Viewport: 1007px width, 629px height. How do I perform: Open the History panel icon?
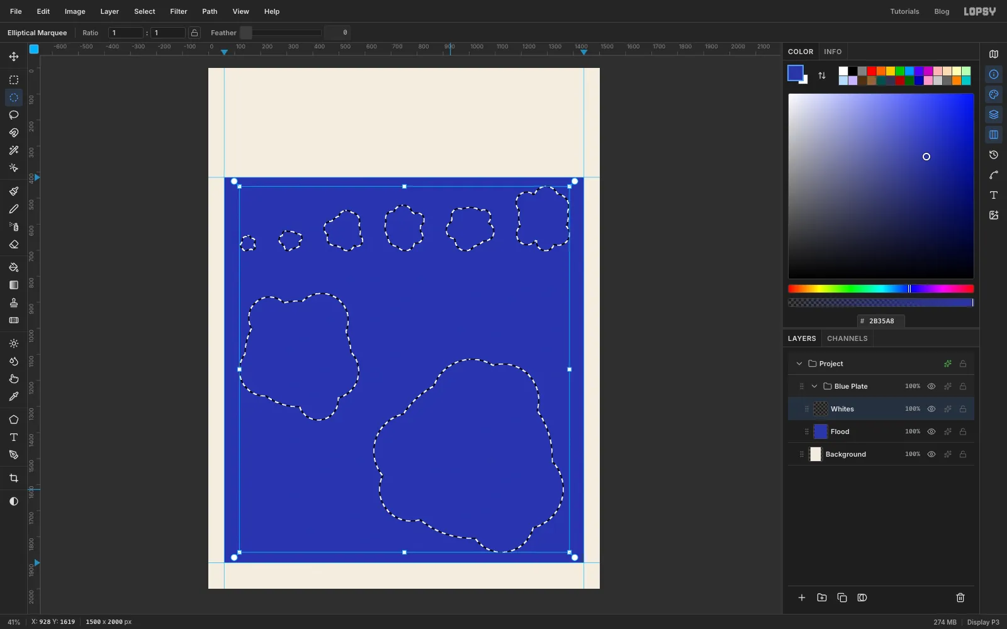[994, 155]
